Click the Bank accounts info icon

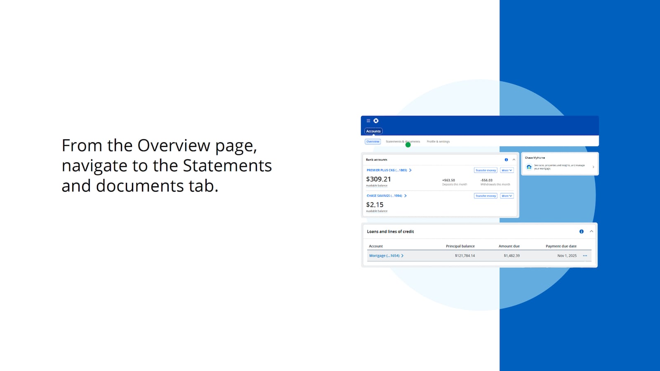(506, 160)
